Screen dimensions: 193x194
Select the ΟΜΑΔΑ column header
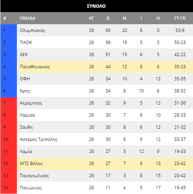click(28, 18)
